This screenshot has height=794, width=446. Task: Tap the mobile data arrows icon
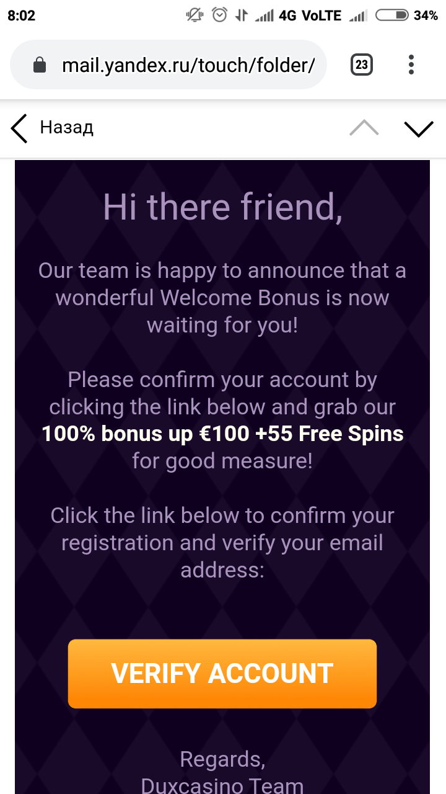[242, 16]
